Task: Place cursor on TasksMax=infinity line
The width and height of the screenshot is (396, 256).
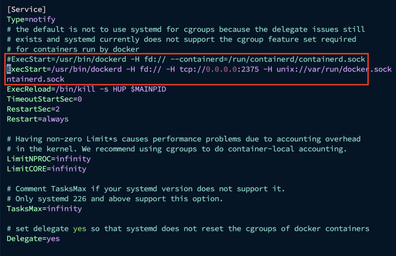Action: (x=44, y=209)
